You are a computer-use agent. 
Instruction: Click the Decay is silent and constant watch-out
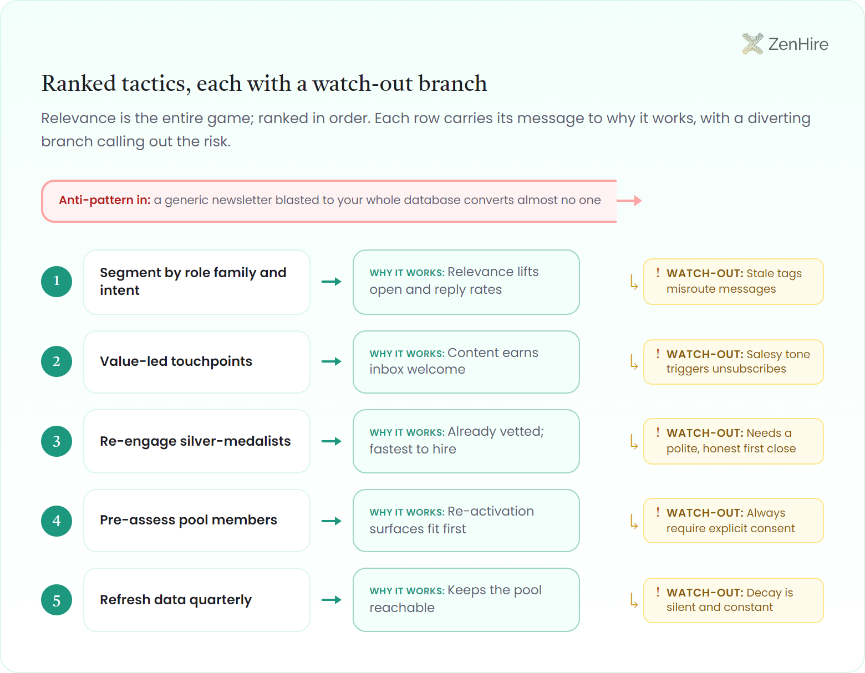coord(734,600)
